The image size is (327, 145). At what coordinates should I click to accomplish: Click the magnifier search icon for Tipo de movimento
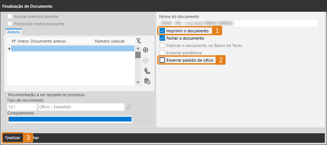click(129, 107)
